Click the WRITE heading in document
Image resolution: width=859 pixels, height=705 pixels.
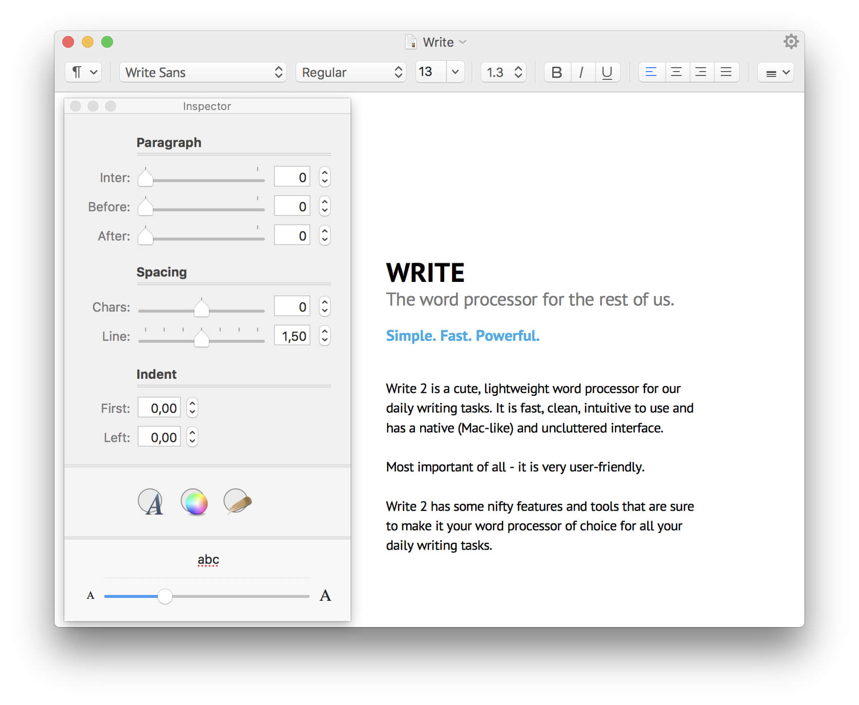tap(425, 273)
